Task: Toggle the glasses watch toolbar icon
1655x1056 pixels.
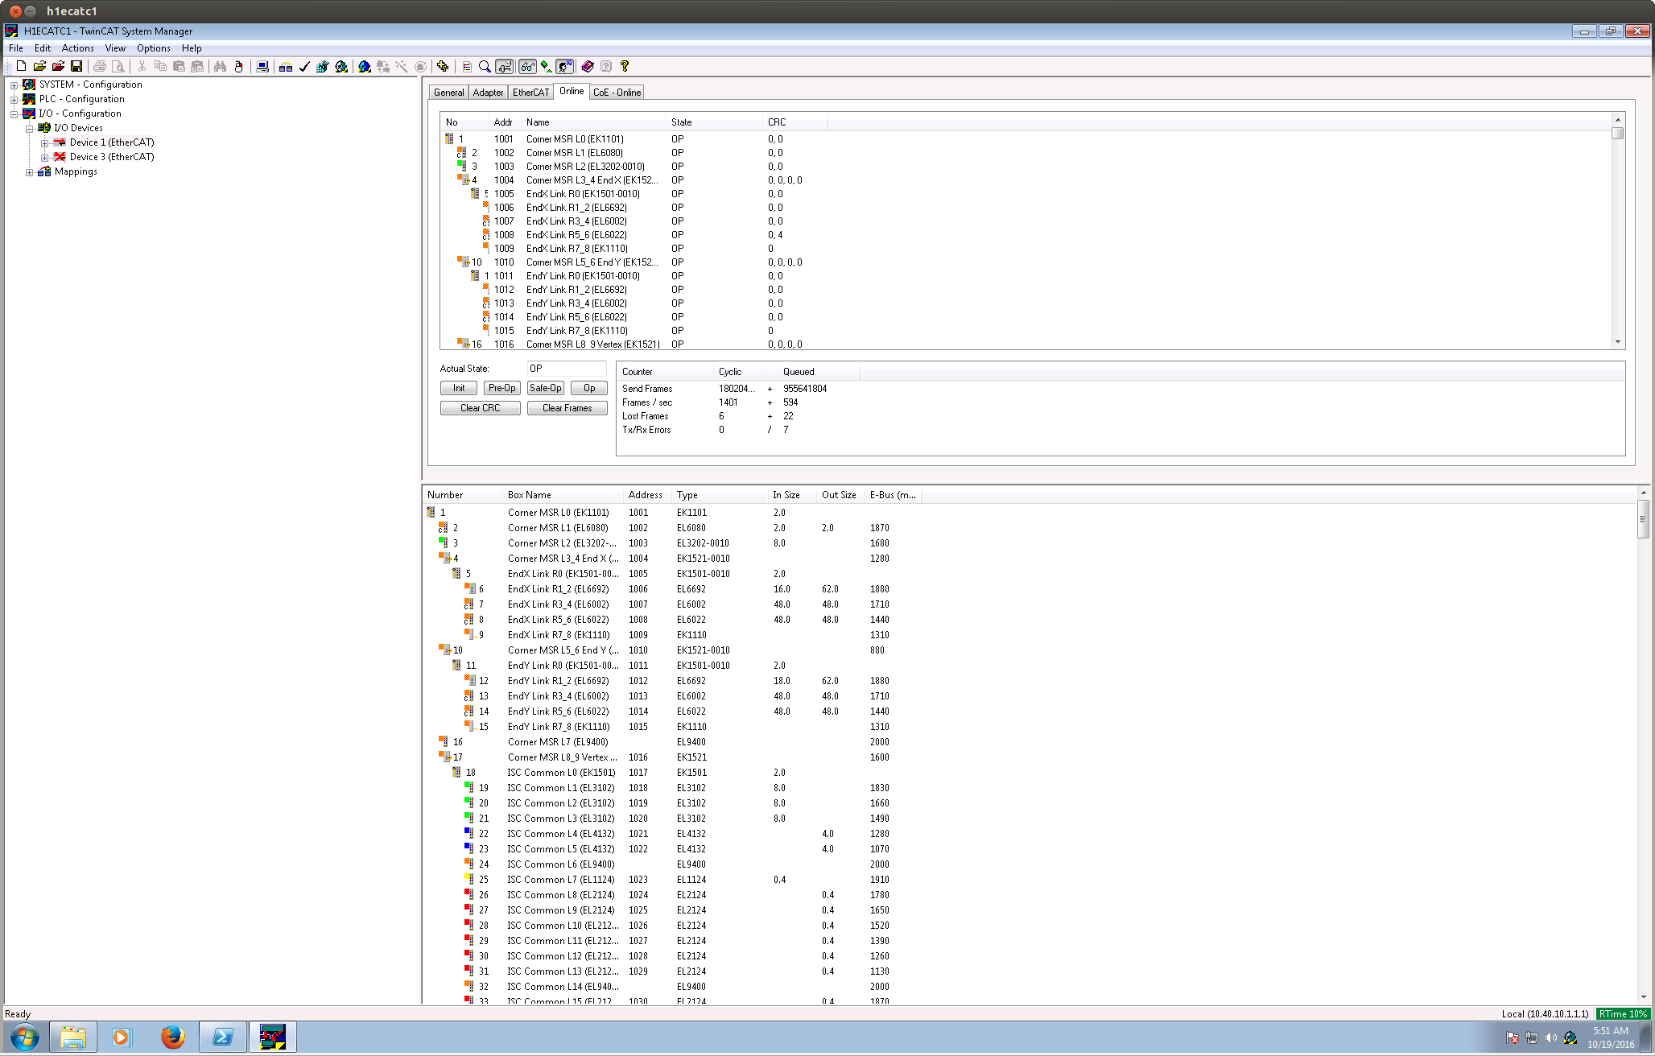Action: 527,67
